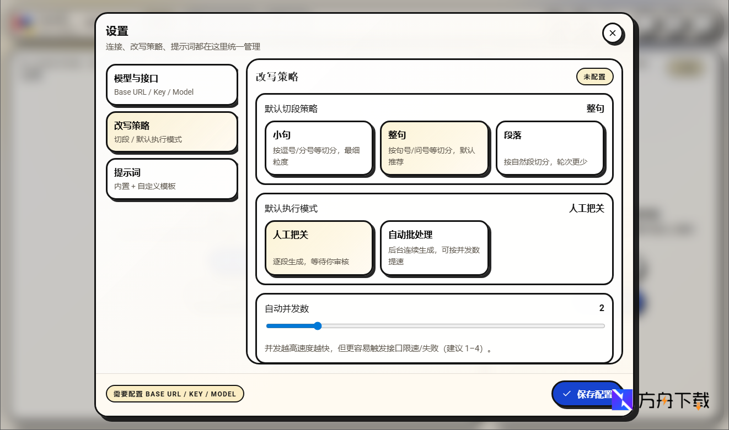Select the 整句 segmentation strategy card
The image size is (729, 430).
click(435, 148)
